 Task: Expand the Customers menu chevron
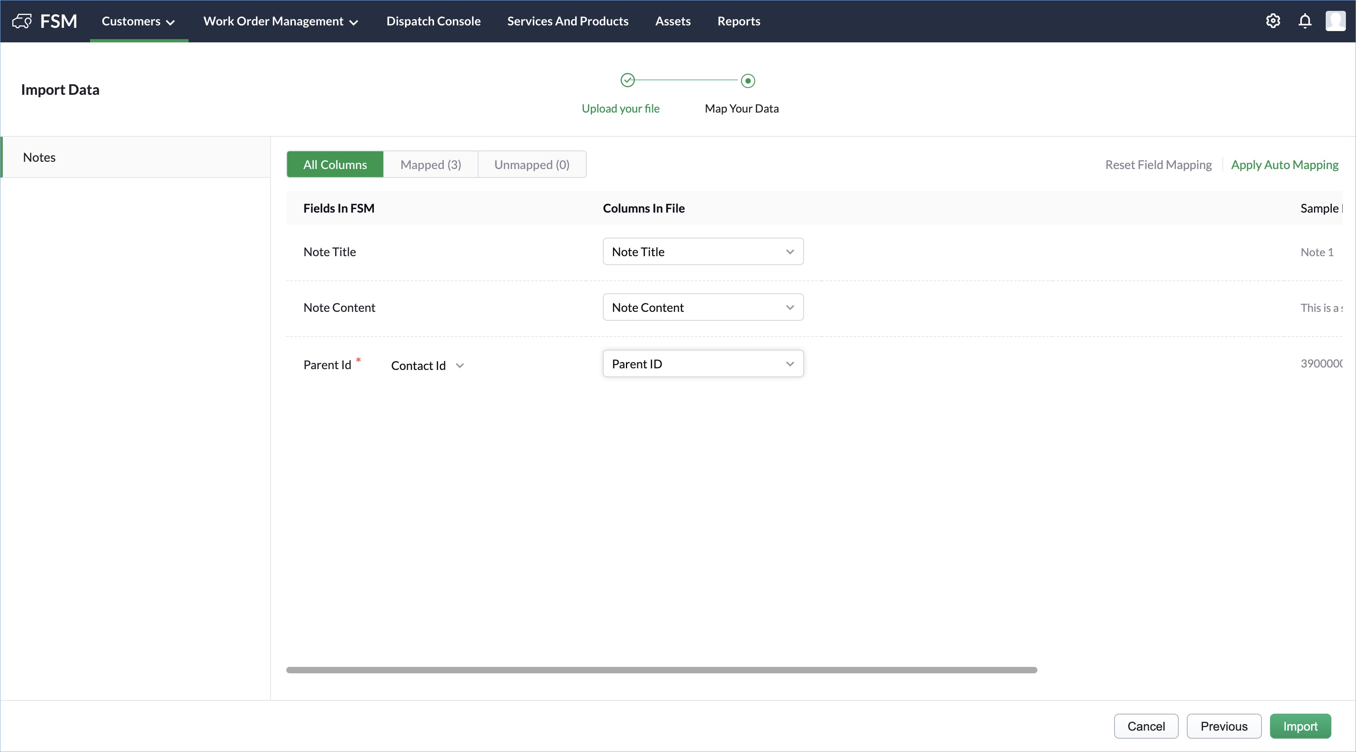[x=170, y=22]
